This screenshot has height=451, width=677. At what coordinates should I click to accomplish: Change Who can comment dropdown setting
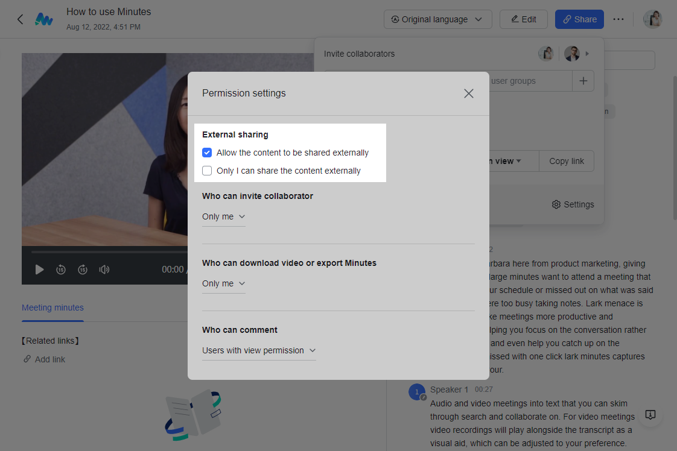[259, 350]
